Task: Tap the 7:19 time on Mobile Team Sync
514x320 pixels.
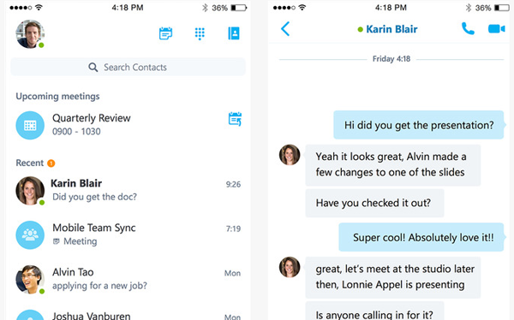Action: click(233, 228)
